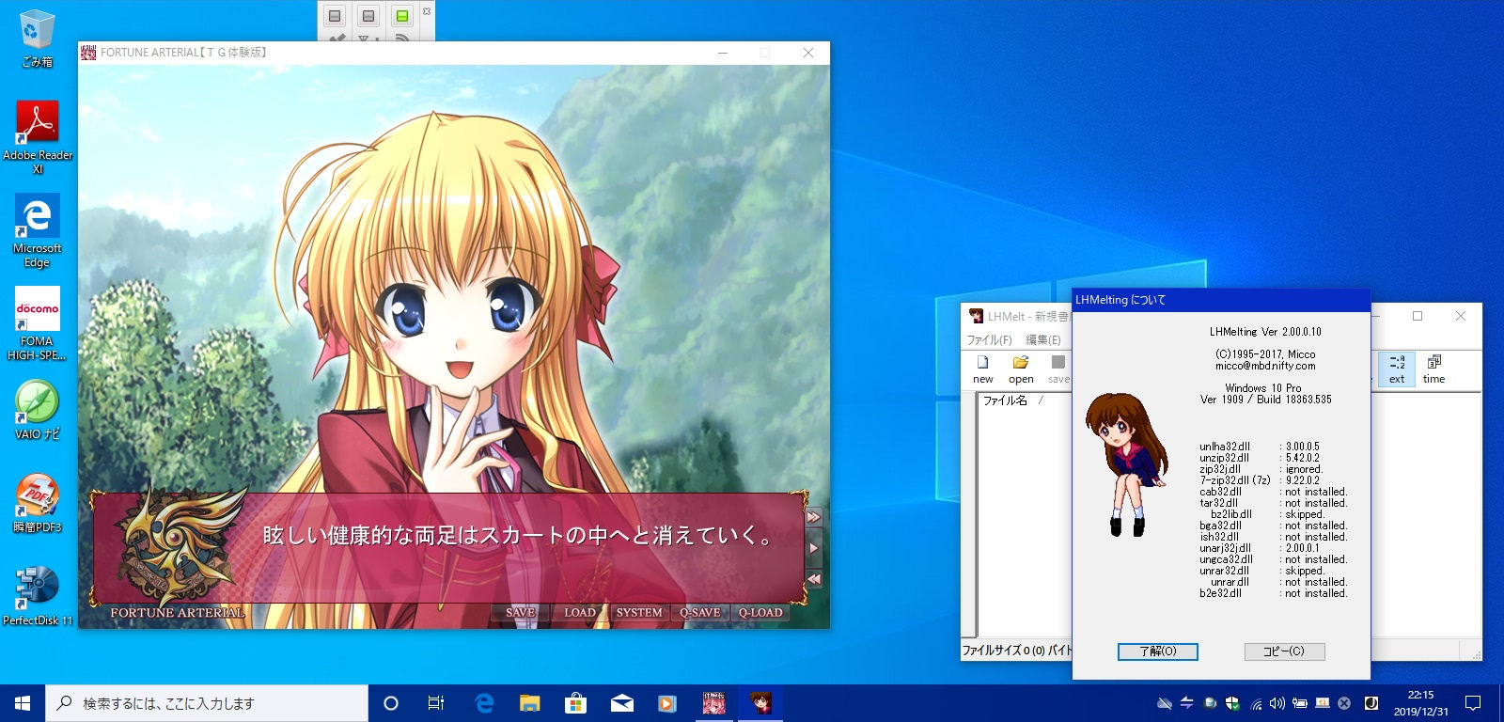Screen dimensions: 1504x722
Task: Toggle the green wireless switch in top widget
Action: (x=402, y=16)
